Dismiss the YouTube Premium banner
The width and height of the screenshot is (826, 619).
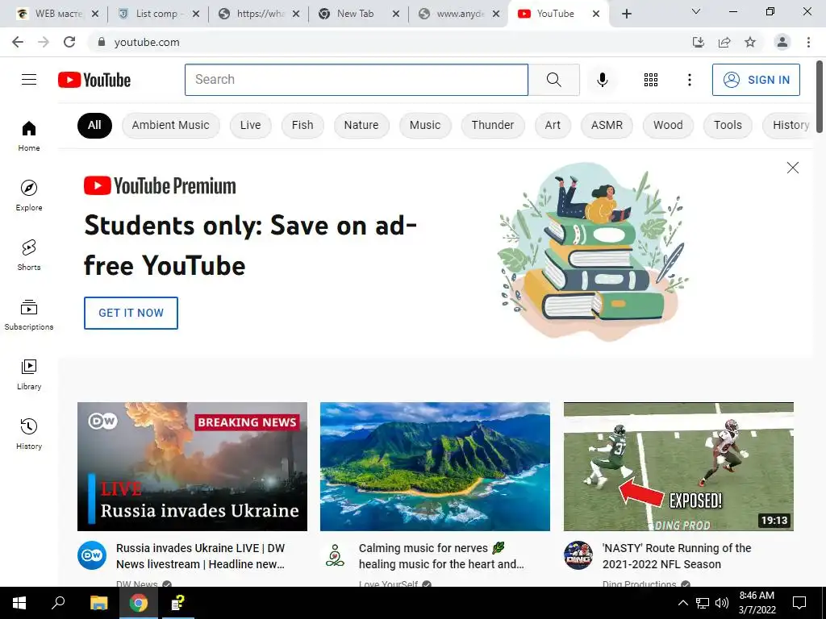[792, 168]
